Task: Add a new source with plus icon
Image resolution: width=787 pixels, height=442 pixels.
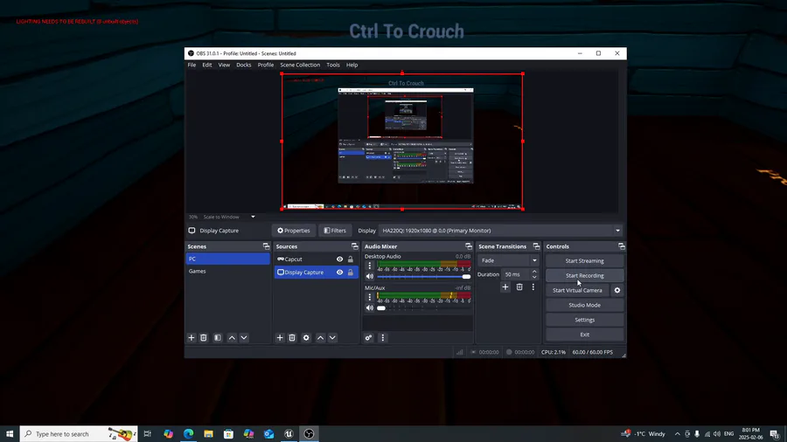Action: (x=280, y=338)
